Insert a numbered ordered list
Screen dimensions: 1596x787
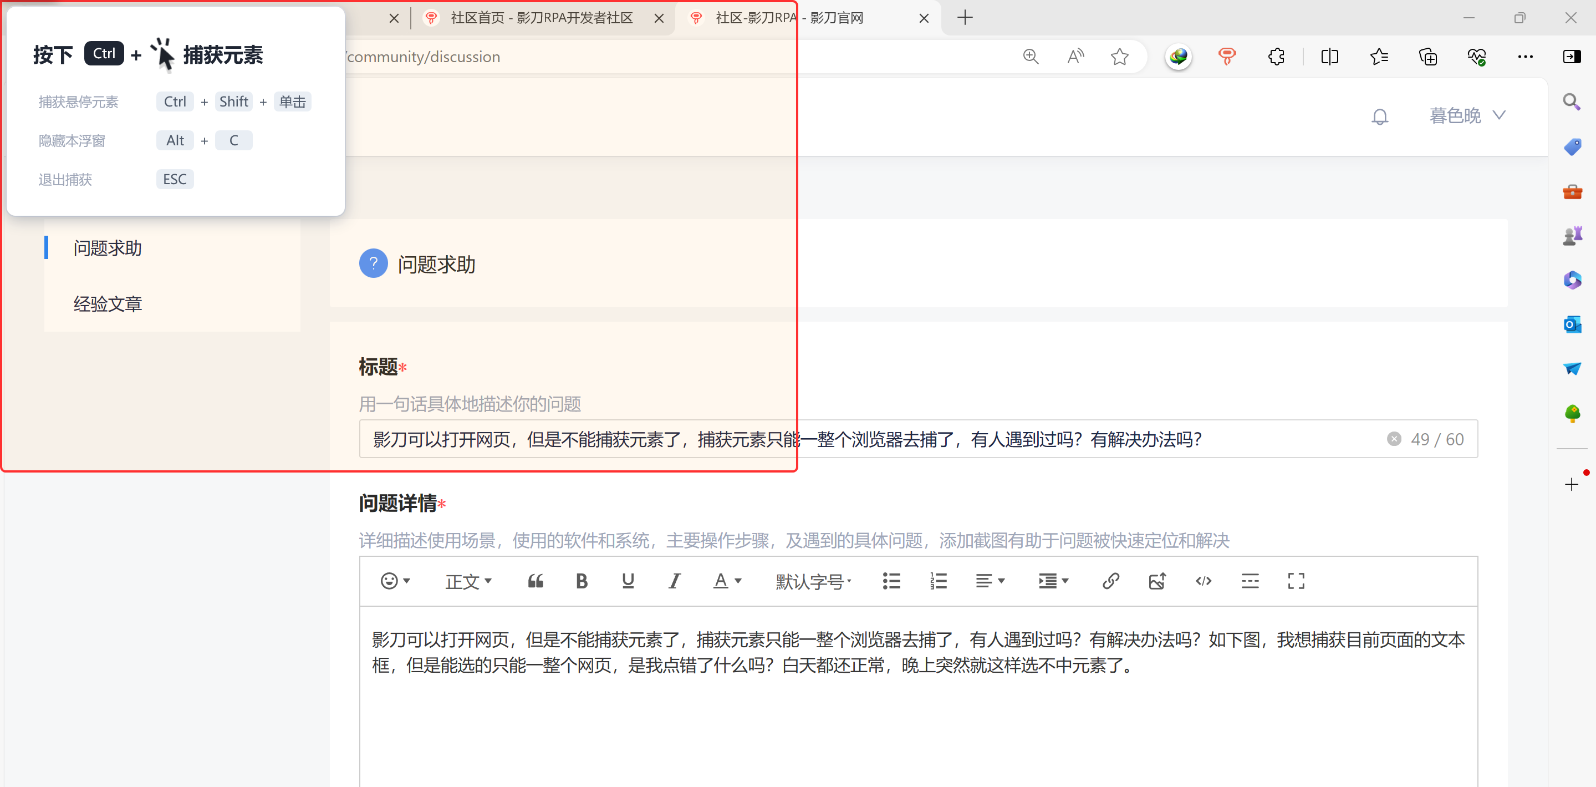(x=938, y=581)
